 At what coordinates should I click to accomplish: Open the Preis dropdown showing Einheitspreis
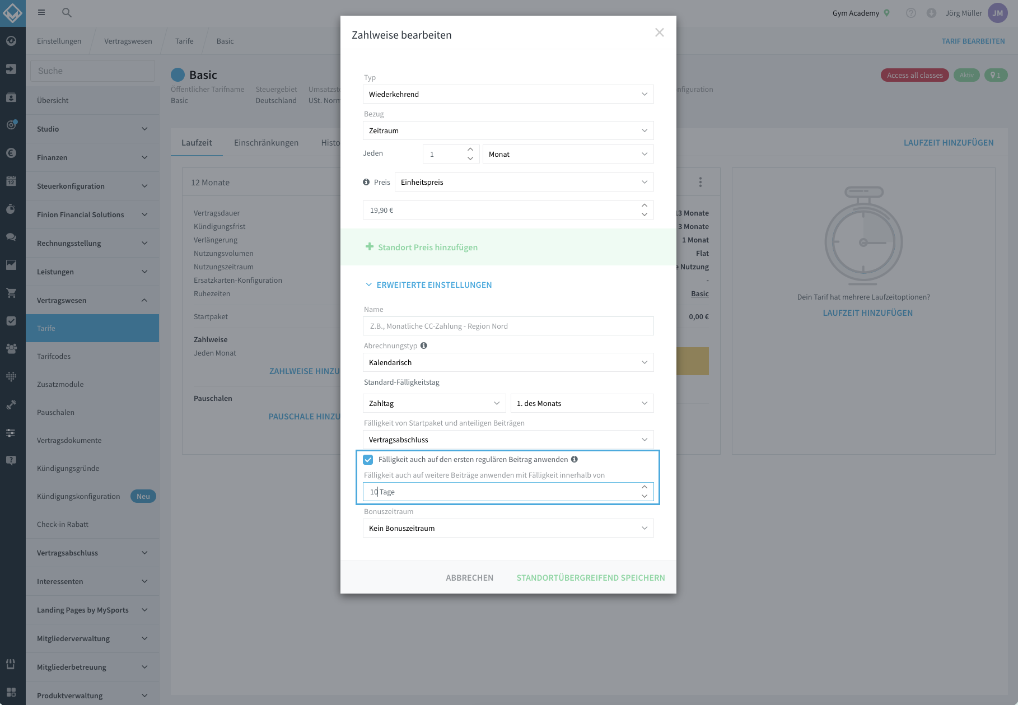pos(524,182)
